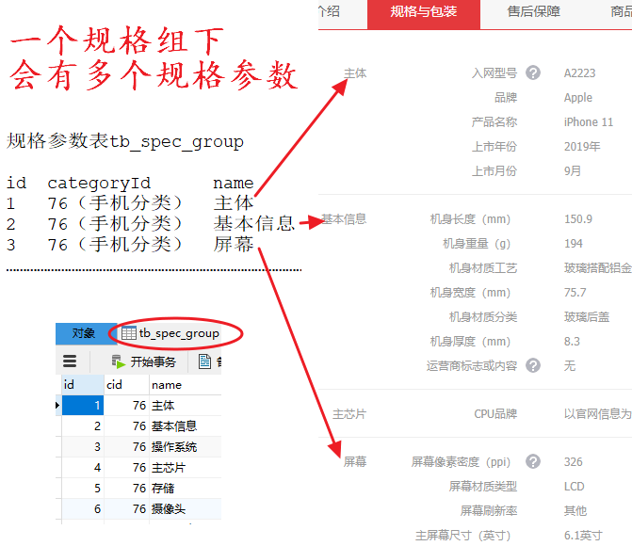Screen dimensions: 632x546
Task: Click the help icon beside 运营商标志或内容
Action: click(x=533, y=365)
